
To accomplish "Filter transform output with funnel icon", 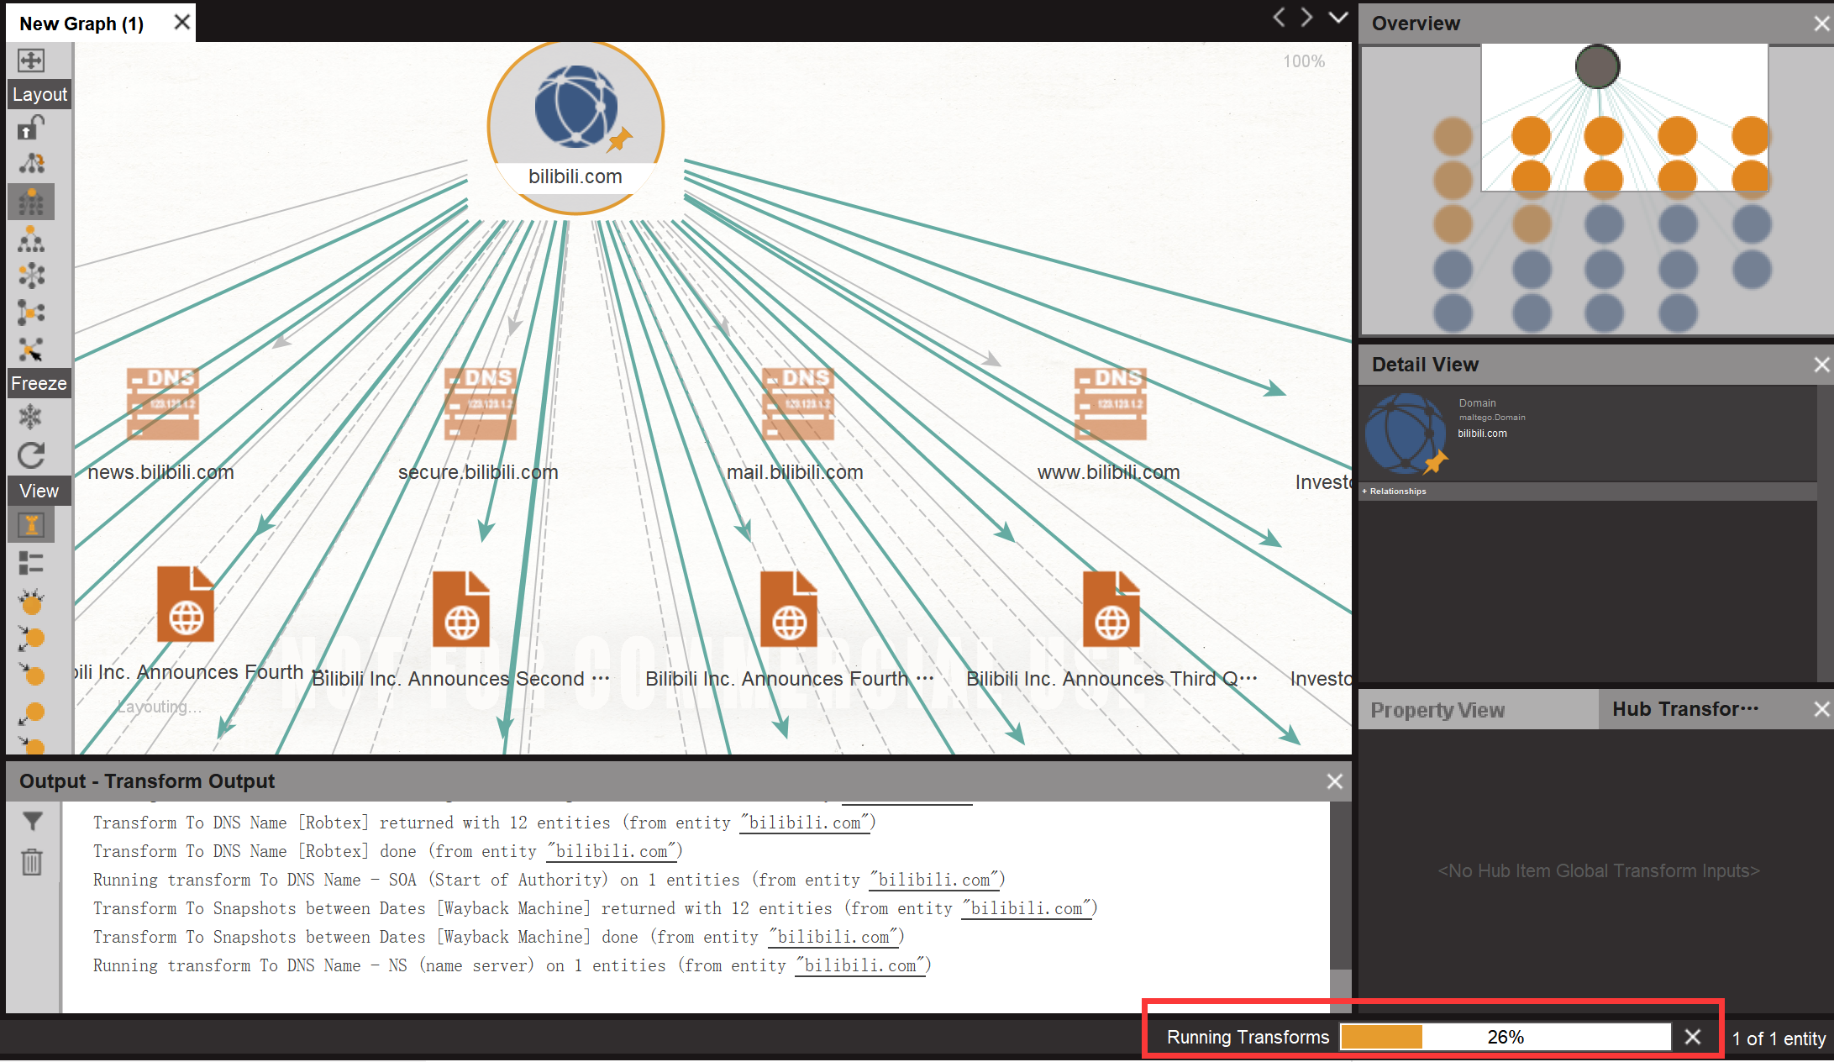I will [x=33, y=822].
